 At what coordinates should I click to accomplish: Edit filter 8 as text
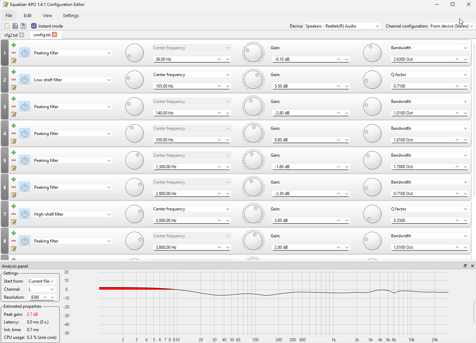14,248
